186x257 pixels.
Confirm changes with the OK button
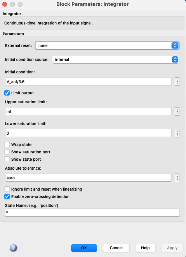coord(84,248)
